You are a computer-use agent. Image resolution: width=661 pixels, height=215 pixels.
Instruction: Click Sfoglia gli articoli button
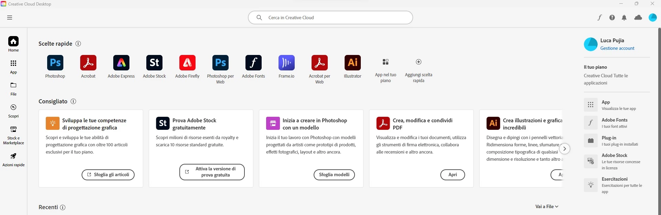(108, 175)
